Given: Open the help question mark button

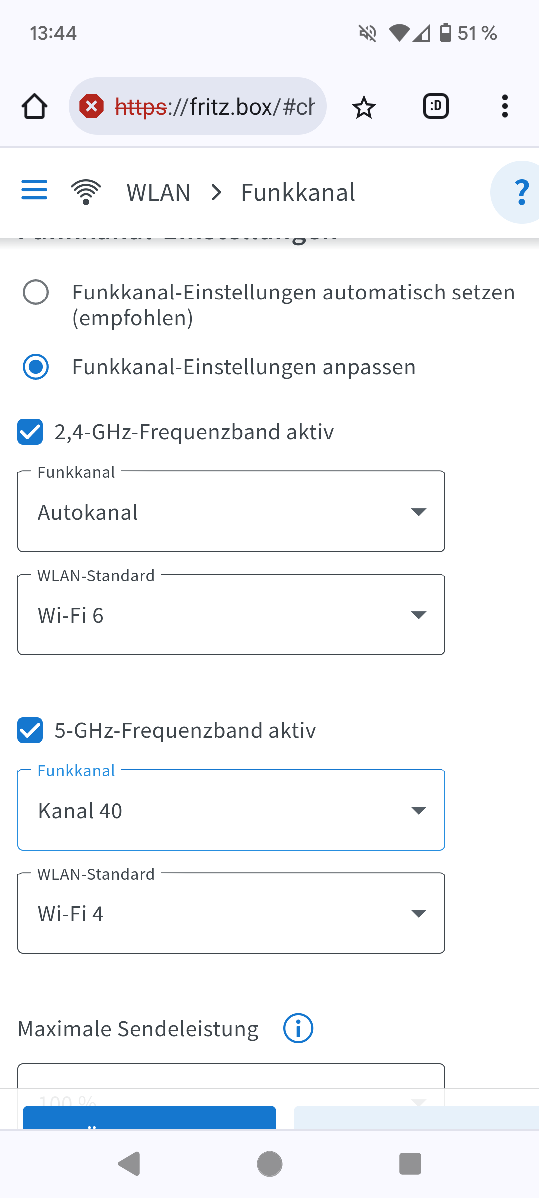Looking at the screenshot, I should point(520,192).
